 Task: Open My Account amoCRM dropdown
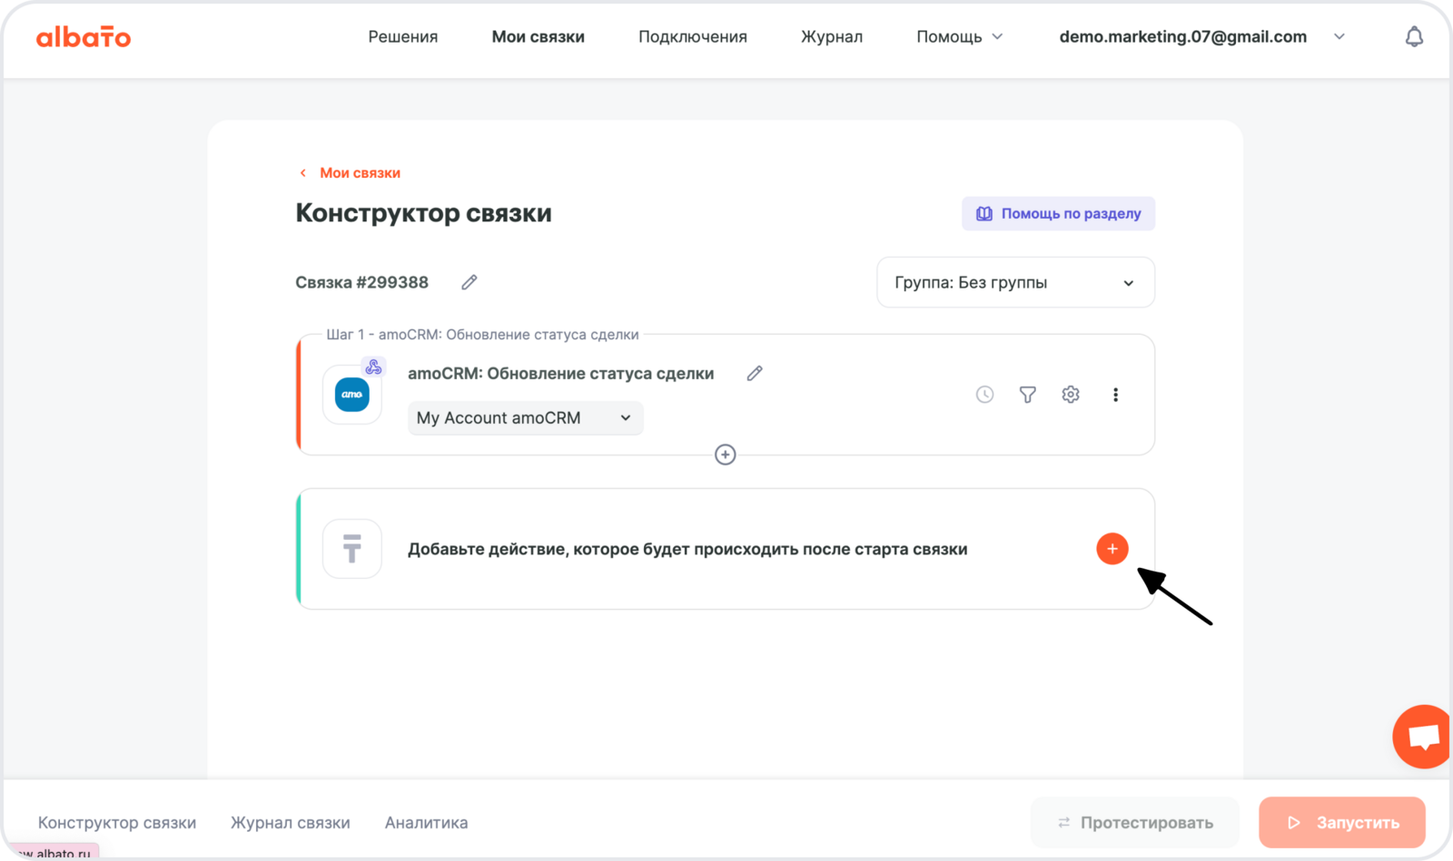(x=525, y=418)
